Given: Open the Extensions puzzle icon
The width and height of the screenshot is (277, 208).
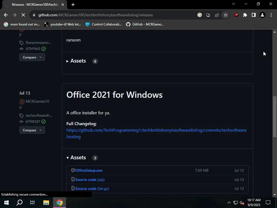Looking at the screenshot, I should click(245, 15).
